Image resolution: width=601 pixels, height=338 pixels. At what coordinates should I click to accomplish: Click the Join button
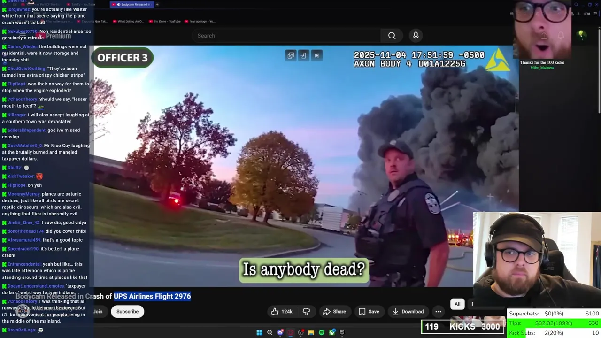[x=98, y=312]
